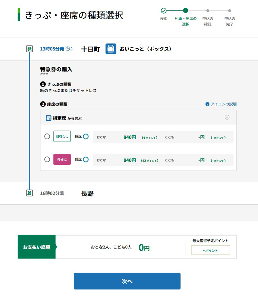258x301 pixels.
Task: Click the 長野 station name
Action: (87, 193)
